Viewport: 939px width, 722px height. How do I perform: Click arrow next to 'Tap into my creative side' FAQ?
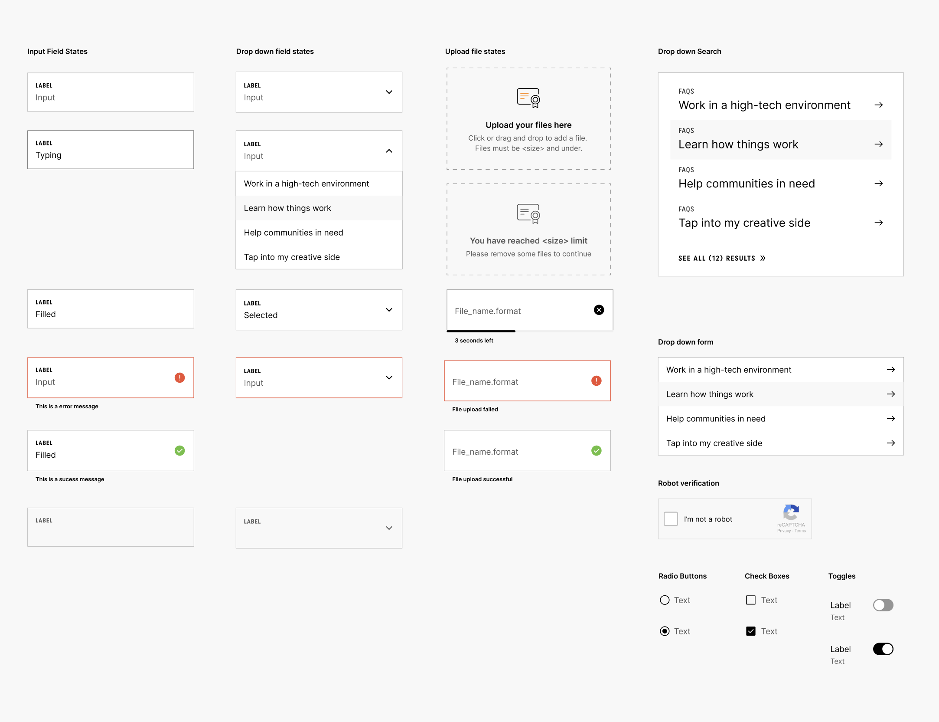point(878,223)
